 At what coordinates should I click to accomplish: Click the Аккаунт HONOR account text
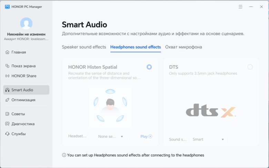(26, 39)
